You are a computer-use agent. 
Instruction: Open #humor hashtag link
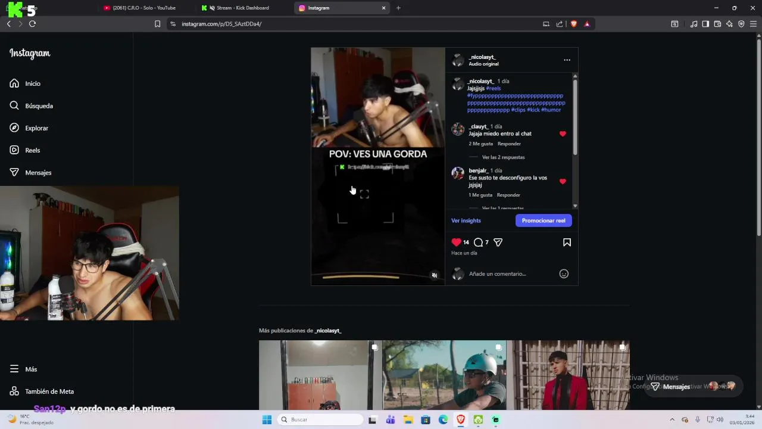551,110
